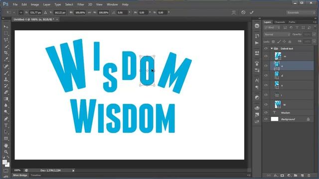The height and width of the screenshot is (179, 319).
Task: Hide the Delimit text group
Action: pyautogui.click(x=266, y=49)
